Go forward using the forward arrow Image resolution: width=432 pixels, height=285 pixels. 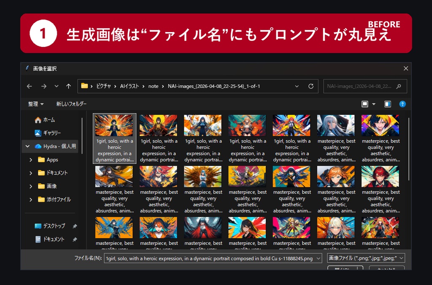tap(43, 86)
